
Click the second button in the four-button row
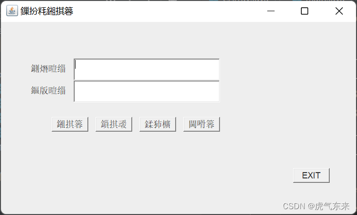114,124
